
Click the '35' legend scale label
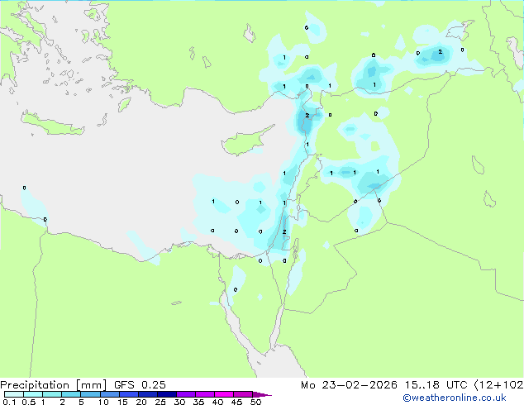(x=198, y=402)
